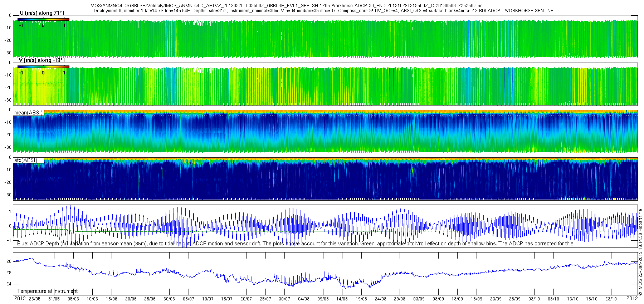
Task: Click the '15/07' date tick label
Action: click(227, 299)
